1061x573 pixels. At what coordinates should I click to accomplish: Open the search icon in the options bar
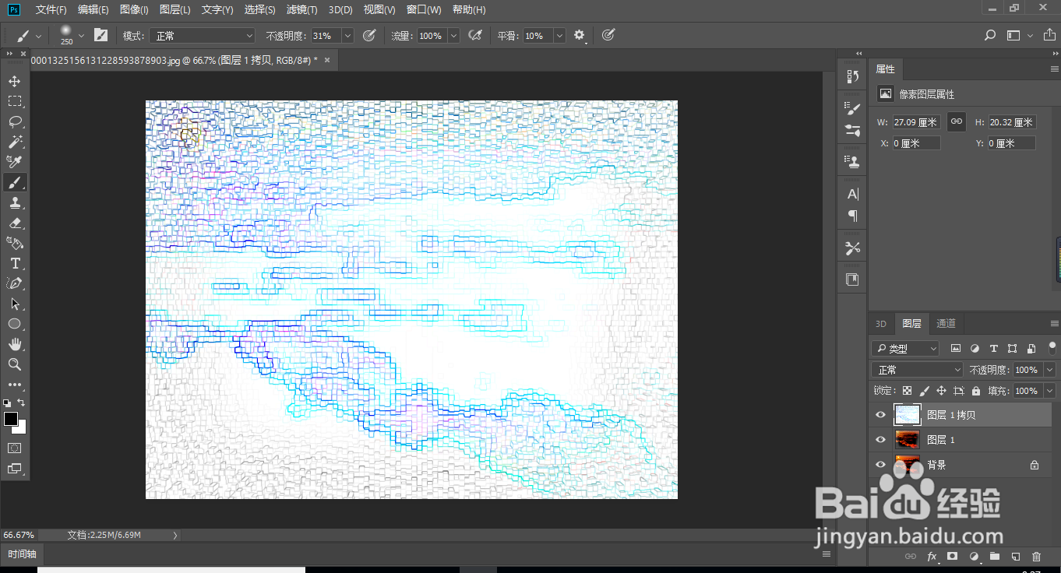pyautogui.click(x=990, y=35)
